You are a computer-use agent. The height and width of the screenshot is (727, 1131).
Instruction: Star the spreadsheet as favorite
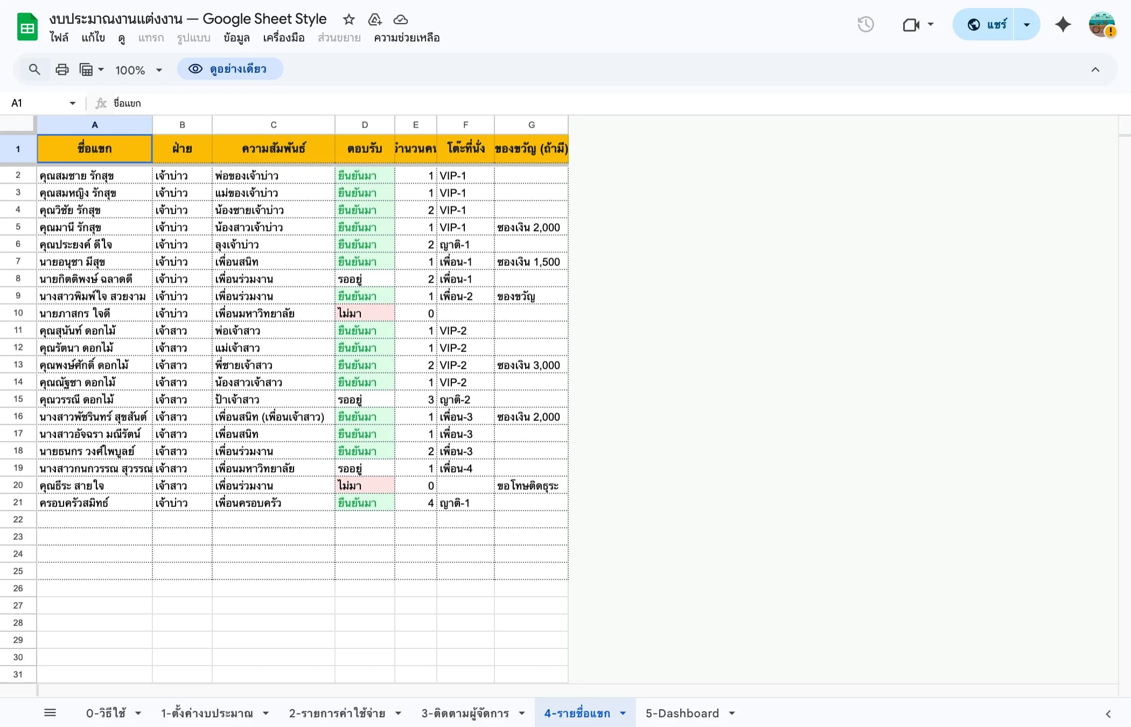click(348, 19)
